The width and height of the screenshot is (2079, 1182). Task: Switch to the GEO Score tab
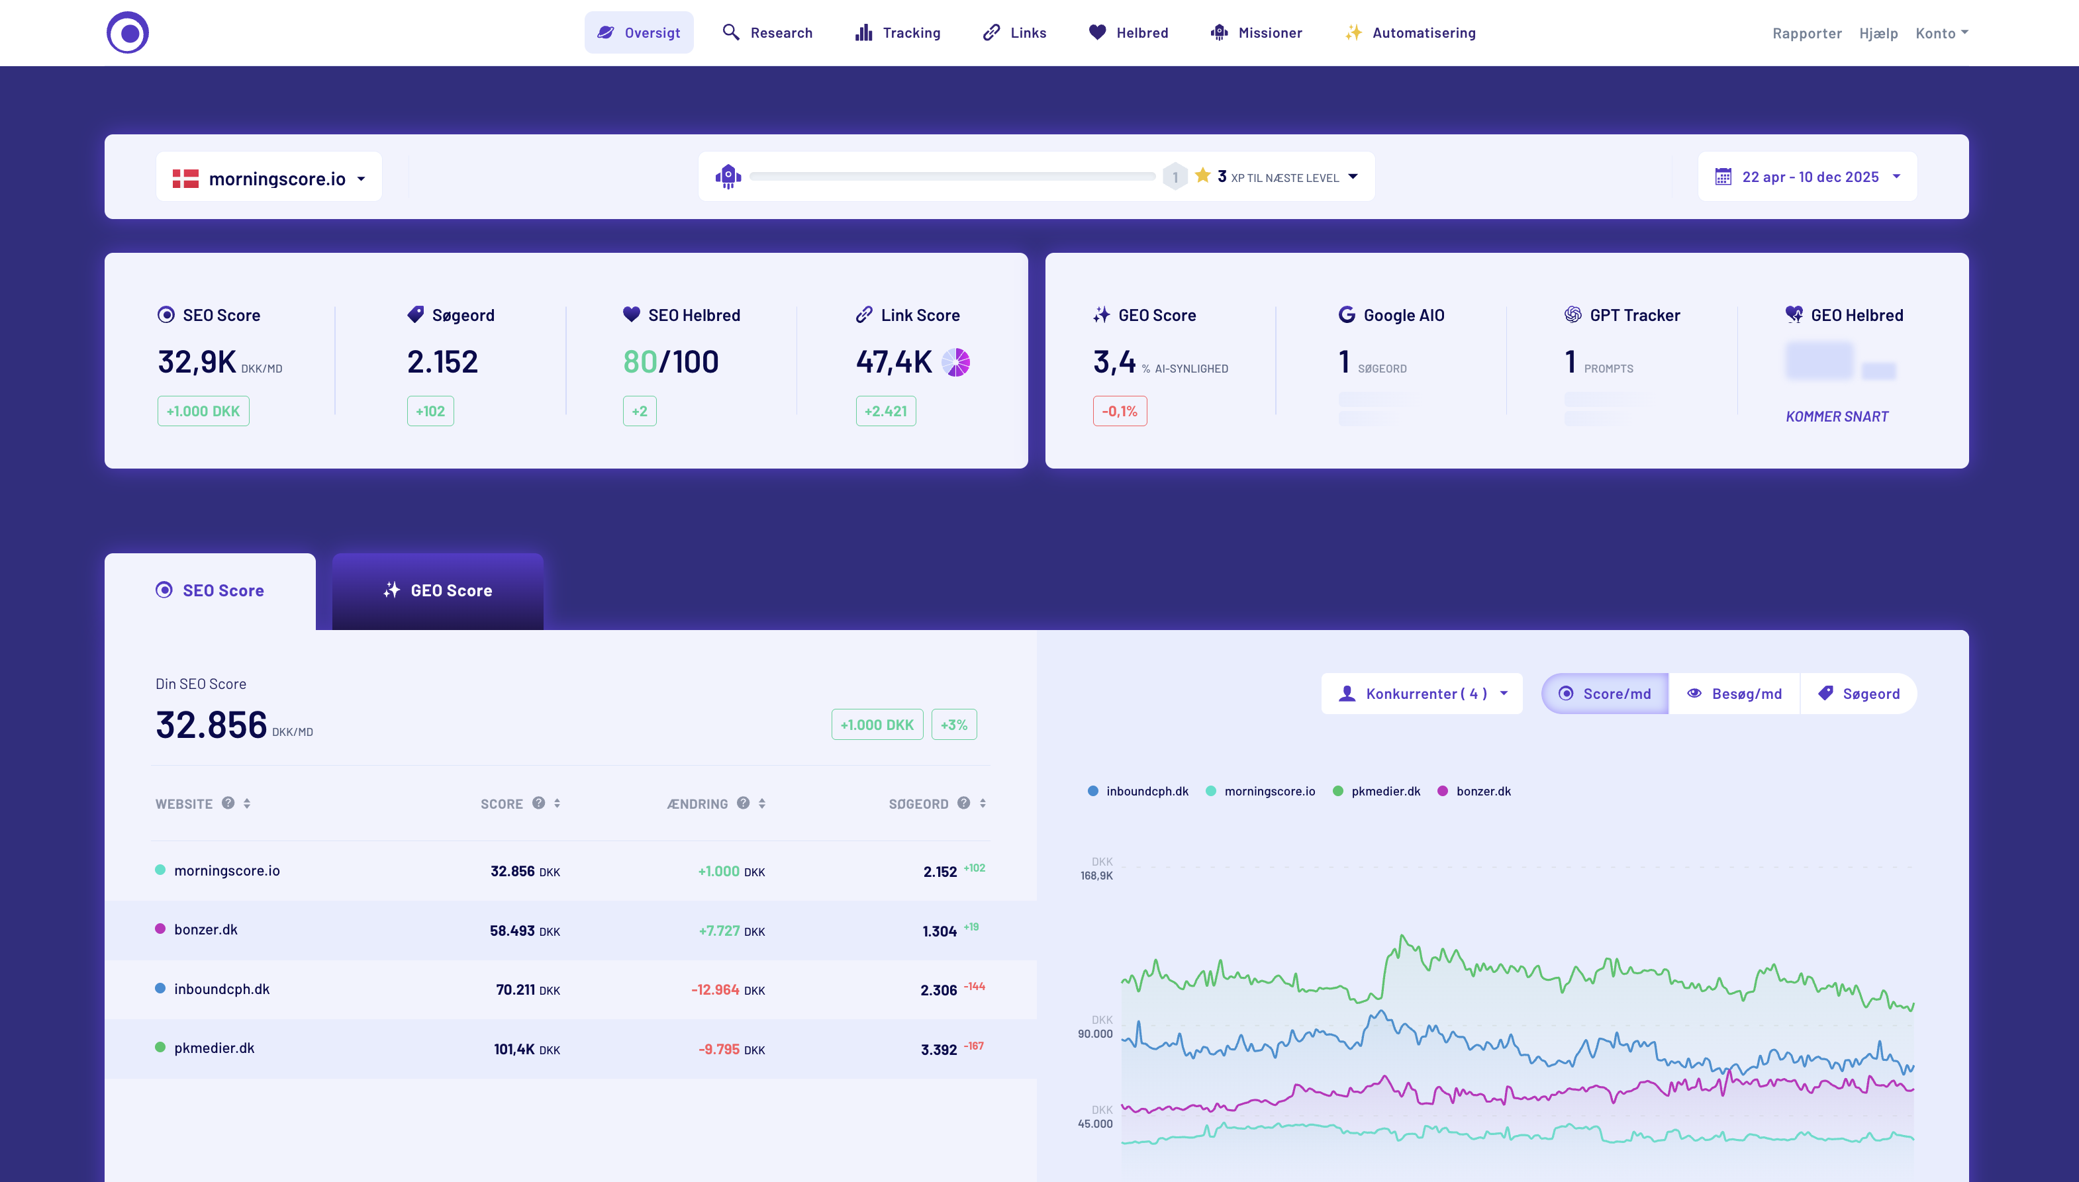click(438, 590)
